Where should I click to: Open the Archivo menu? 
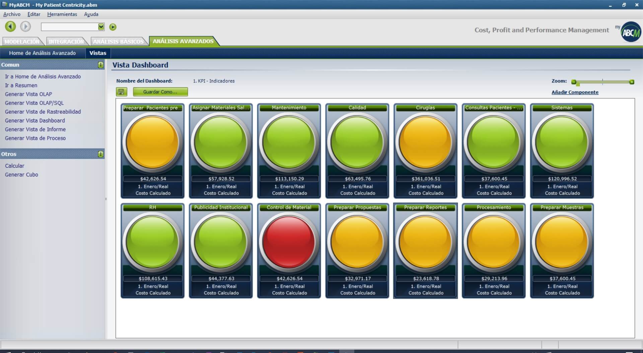(x=12, y=14)
